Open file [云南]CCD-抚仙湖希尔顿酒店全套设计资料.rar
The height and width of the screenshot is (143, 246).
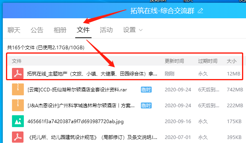point(77,90)
